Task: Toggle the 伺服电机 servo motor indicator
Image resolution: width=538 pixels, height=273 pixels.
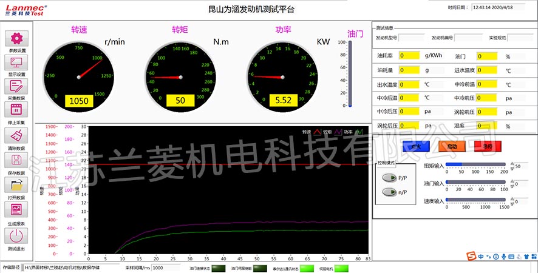Action: coord(342,268)
